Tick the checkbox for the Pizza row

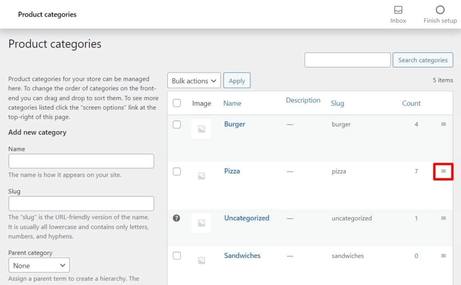click(x=176, y=171)
